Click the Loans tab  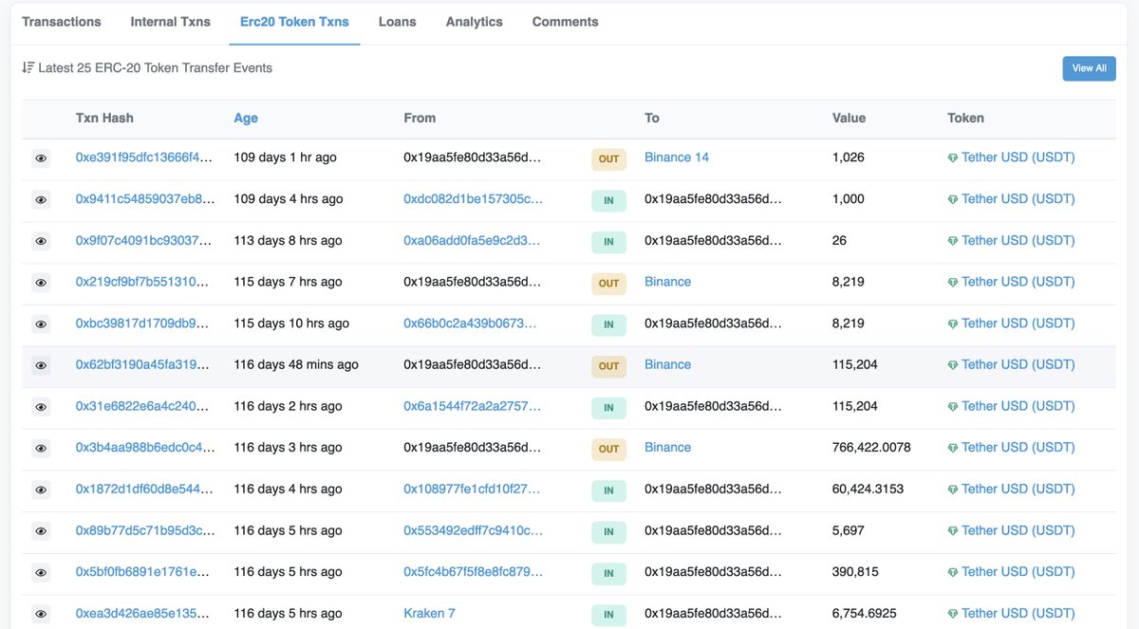397,22
